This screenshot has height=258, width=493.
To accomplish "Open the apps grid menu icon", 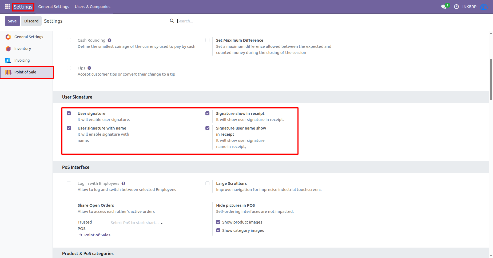I will point(7,7).
